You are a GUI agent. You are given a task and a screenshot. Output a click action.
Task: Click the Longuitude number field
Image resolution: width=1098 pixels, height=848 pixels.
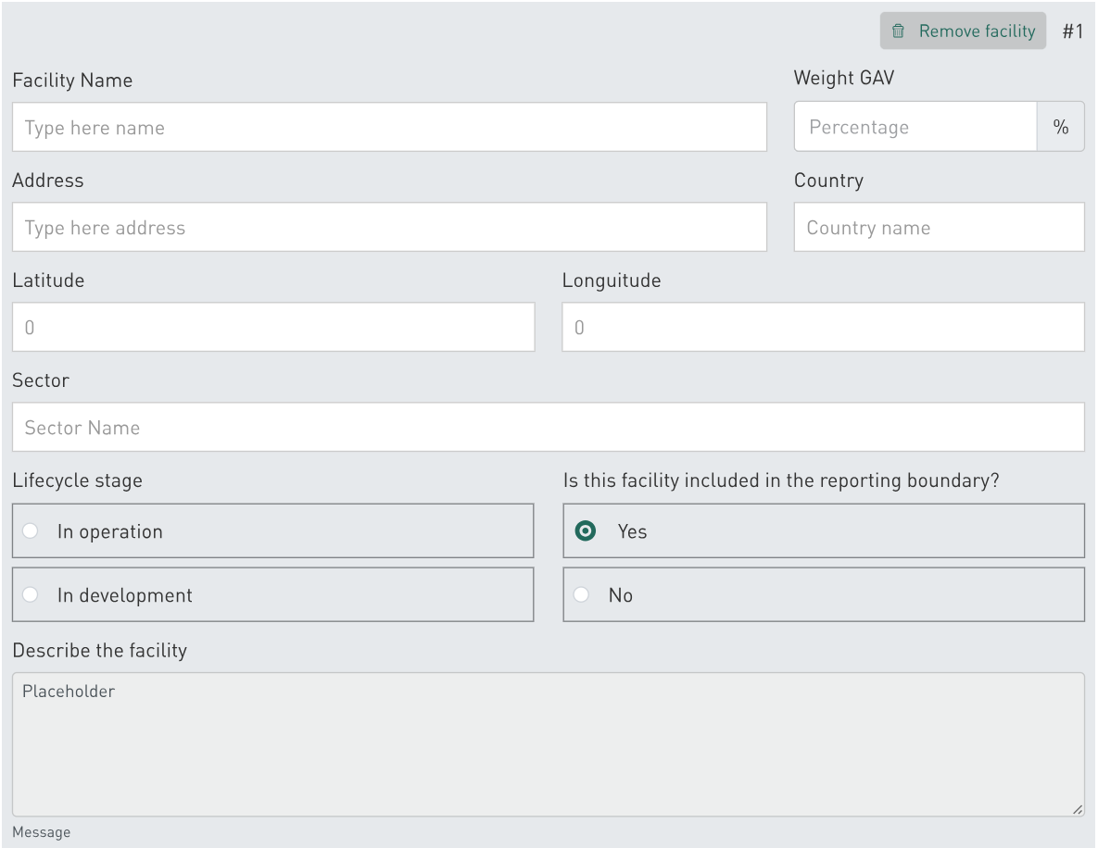823,328
